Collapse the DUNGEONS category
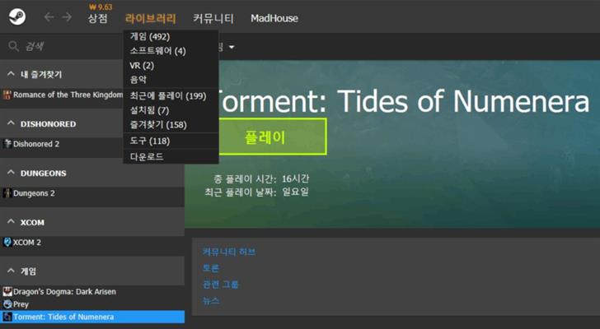600x329 pixels. (x=10, y=174)
